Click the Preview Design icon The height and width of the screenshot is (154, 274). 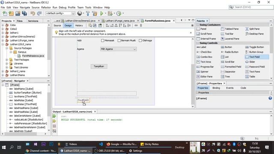(x=100, y=26)
